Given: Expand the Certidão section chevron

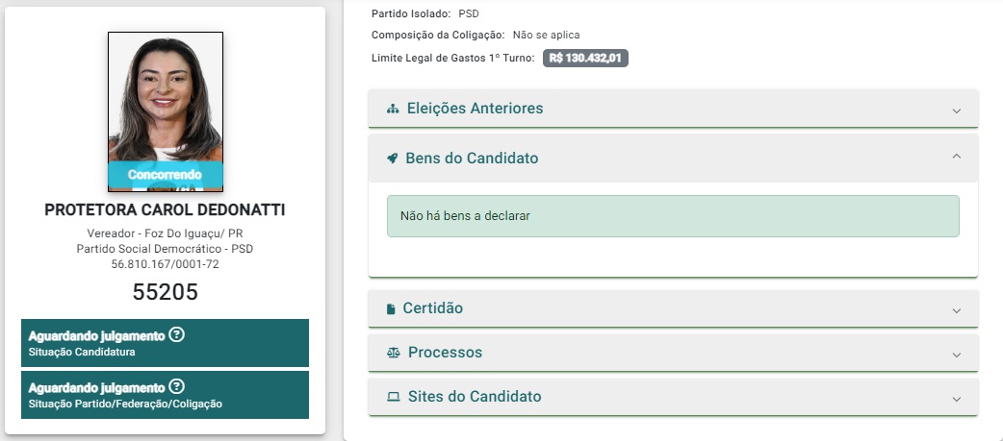Looking at the screenshot, I should (x=956, y=310).
